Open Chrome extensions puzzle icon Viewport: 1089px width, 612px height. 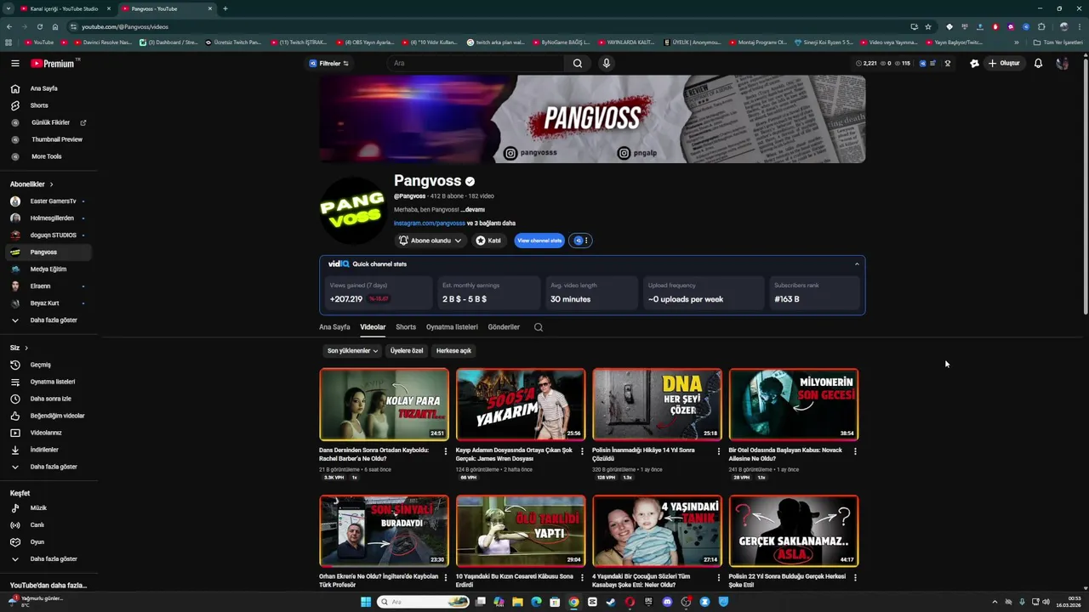pos(1041,26)
